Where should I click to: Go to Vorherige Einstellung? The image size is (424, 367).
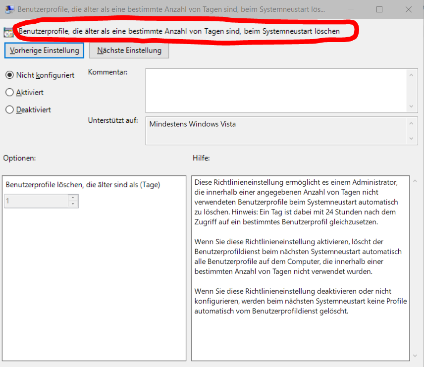pyautogui.click(x=45, y=51)
